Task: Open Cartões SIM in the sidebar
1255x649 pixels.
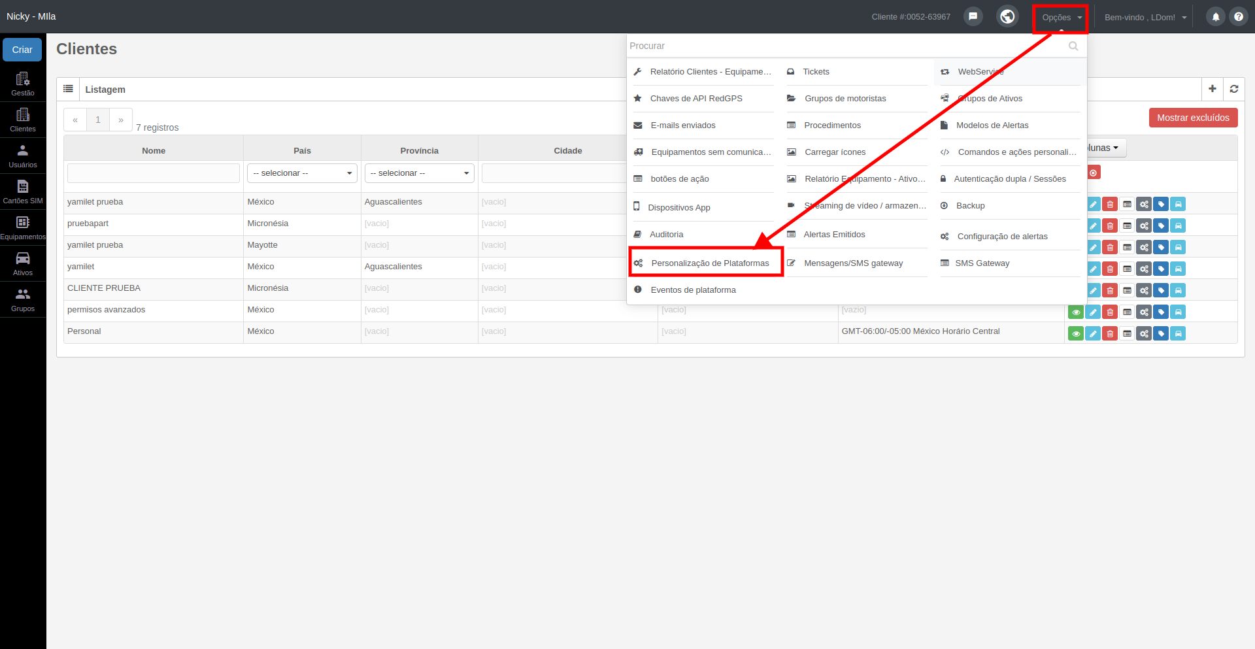Action: 23,191
